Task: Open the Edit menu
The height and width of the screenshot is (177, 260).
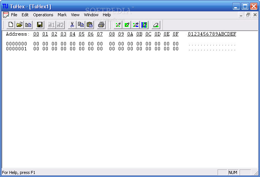Action: pos(25,15)
